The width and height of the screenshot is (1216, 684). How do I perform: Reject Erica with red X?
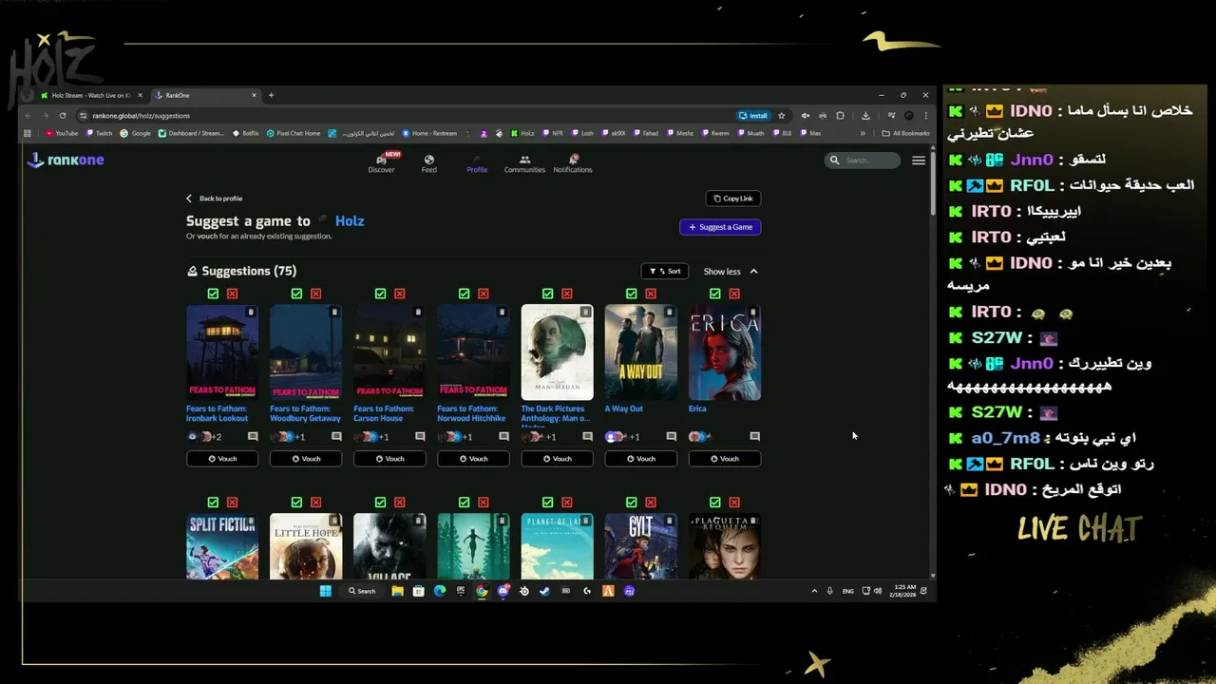[733, 294]
